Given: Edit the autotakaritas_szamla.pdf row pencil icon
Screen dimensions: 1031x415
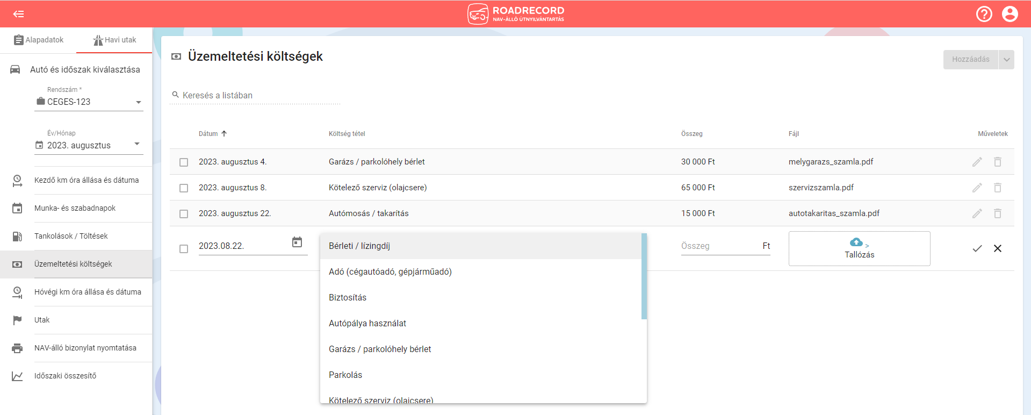Looking at the screenshot, I should (x=977, y=213).
